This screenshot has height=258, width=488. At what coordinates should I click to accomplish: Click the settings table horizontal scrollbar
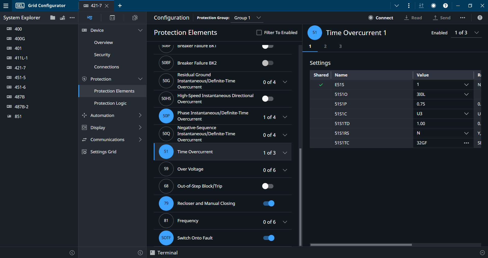[x=361, y=245]
